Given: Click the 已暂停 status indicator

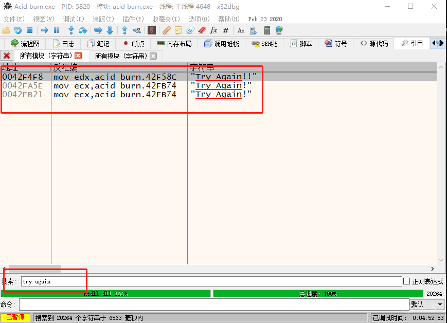Looking at the screenshot, I should pos(15,317).
